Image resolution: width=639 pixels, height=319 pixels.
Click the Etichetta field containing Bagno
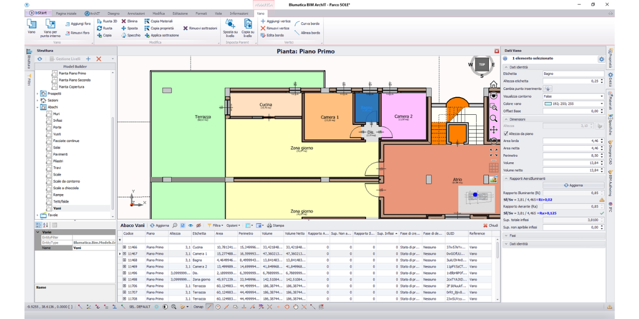pyautogui.click(x=572, y=74)
